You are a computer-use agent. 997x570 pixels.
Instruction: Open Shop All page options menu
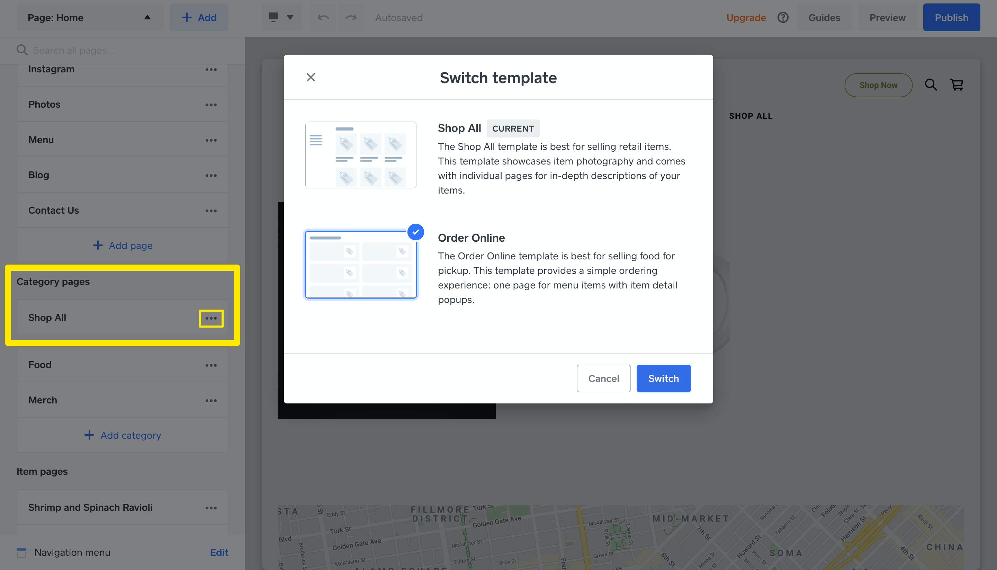click(x=211, y=318)
